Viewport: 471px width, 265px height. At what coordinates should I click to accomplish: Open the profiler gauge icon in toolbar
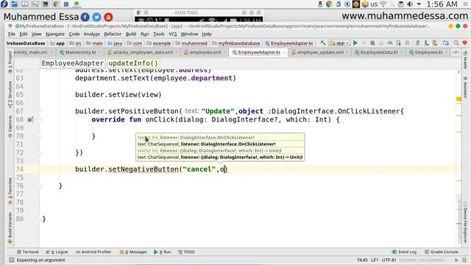[390, 43]
